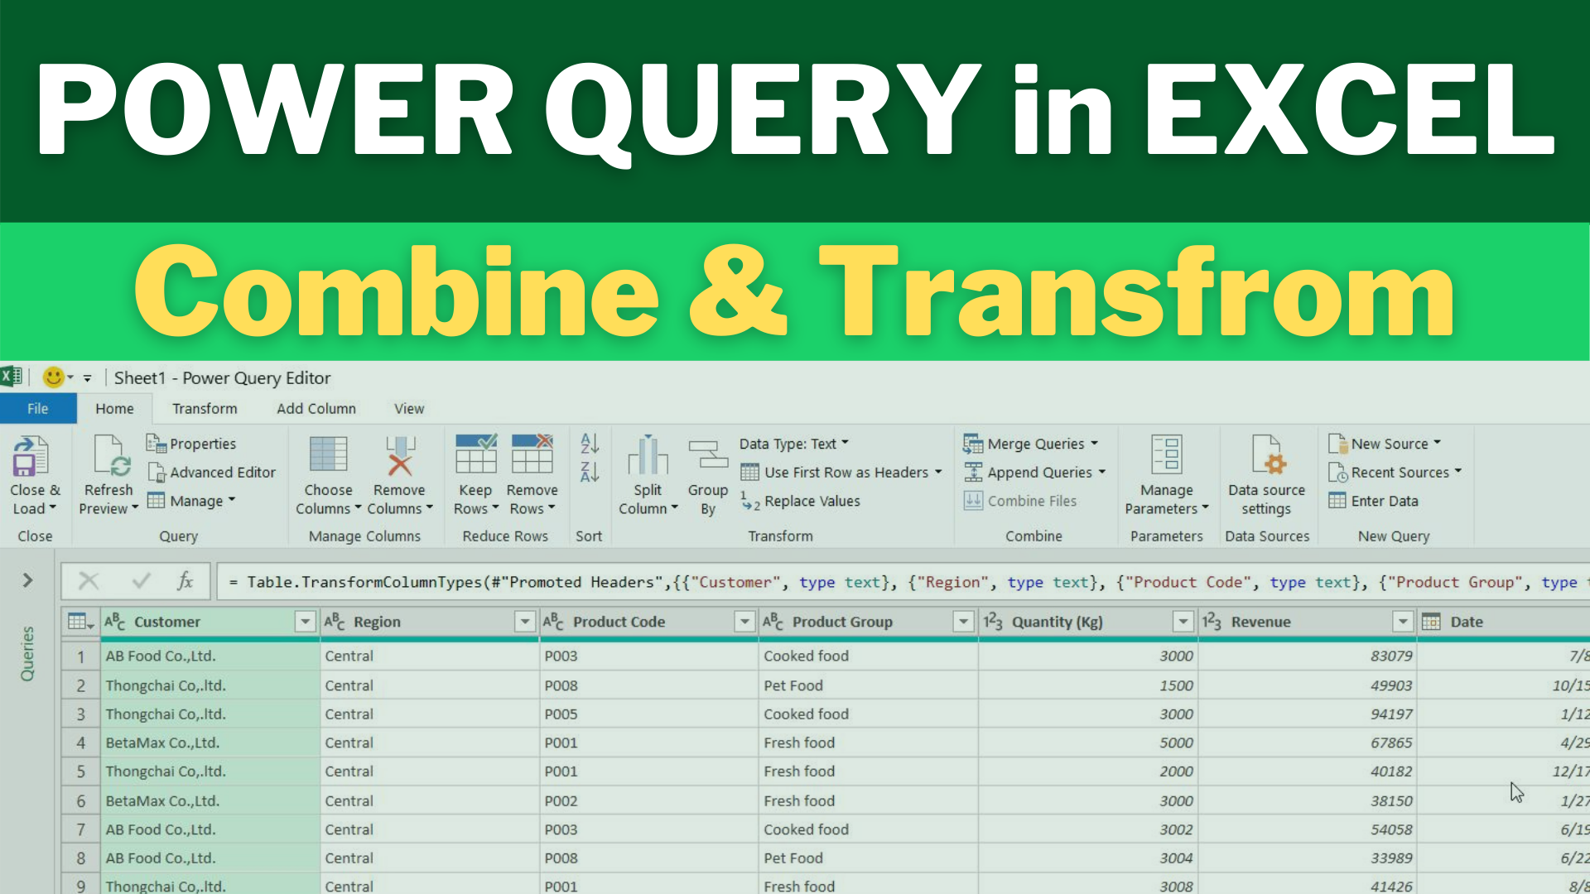This screenshot has height=894, width=1590.
Task: Switch to the View tab
Action: [x=409, y=409]
